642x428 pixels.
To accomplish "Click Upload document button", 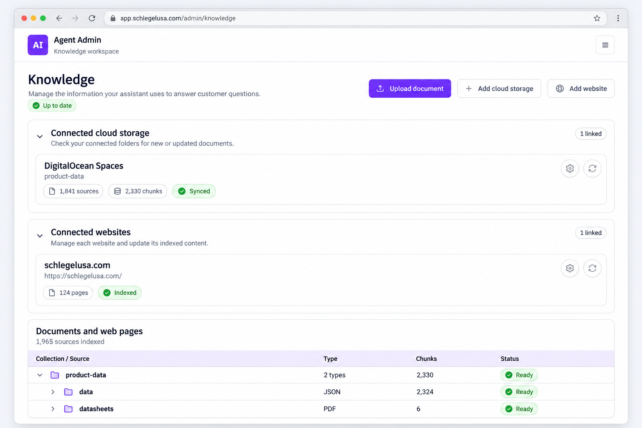I will (x=410, y=89).
